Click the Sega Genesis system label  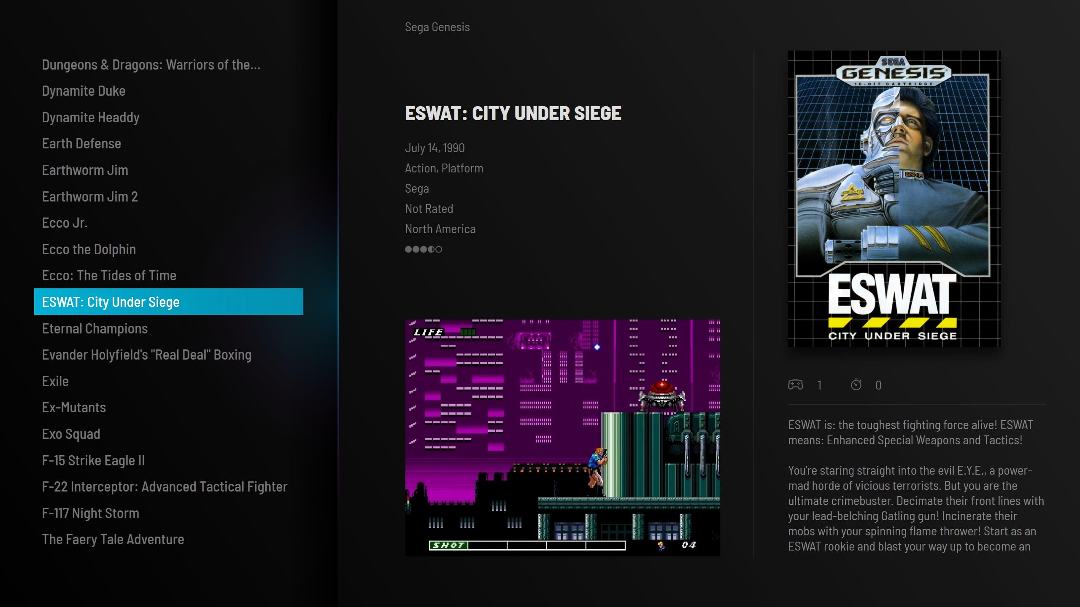[437, 27]
